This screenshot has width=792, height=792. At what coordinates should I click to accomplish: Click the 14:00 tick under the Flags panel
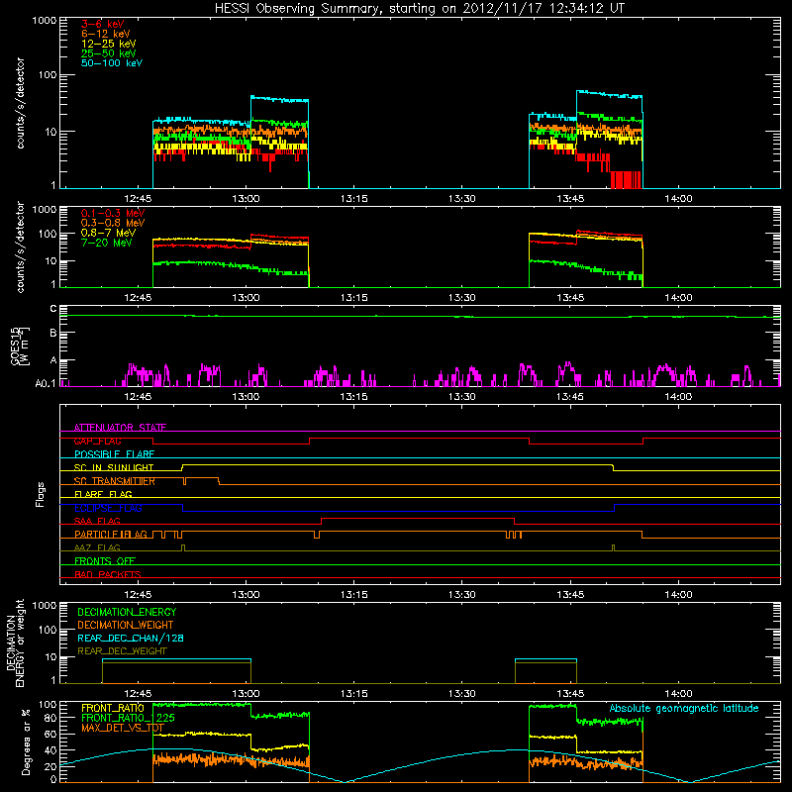(678, 595)
